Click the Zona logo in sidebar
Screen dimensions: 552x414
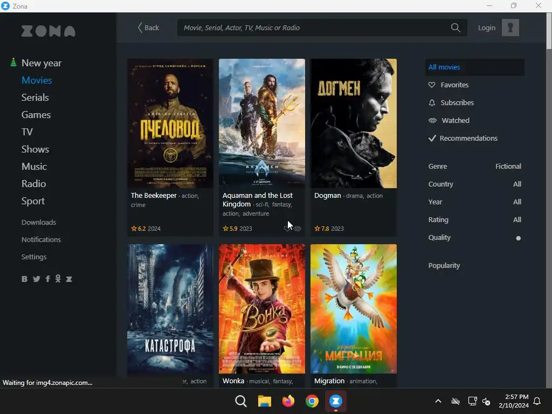click(48, 31)
